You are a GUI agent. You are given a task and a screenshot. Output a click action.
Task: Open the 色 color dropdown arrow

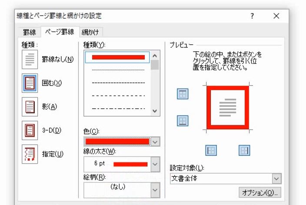(155, 142)
